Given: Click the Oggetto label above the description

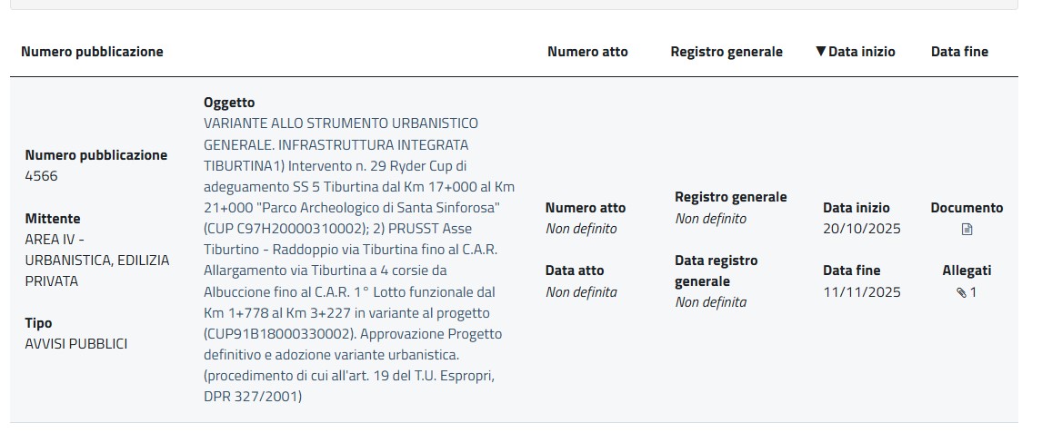Looking at the screenshot, I should pyautogui.click(x=229, y=103).
